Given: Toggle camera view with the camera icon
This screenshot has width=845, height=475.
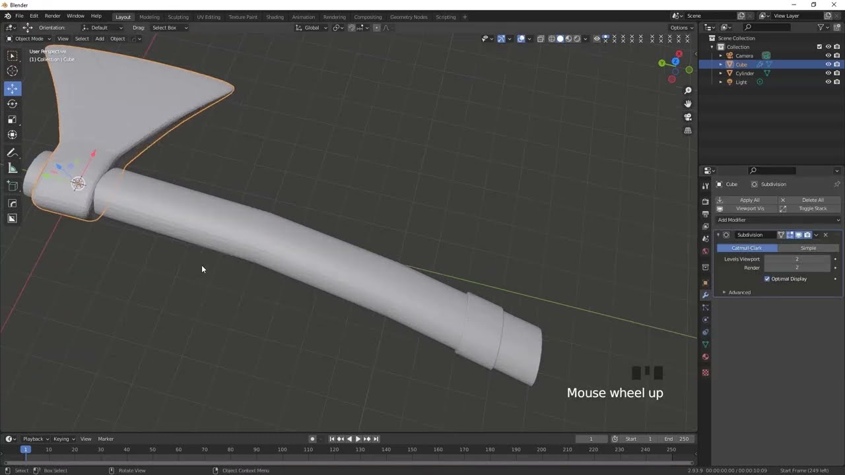Looking at the screenshot, I should coord(688,117).
